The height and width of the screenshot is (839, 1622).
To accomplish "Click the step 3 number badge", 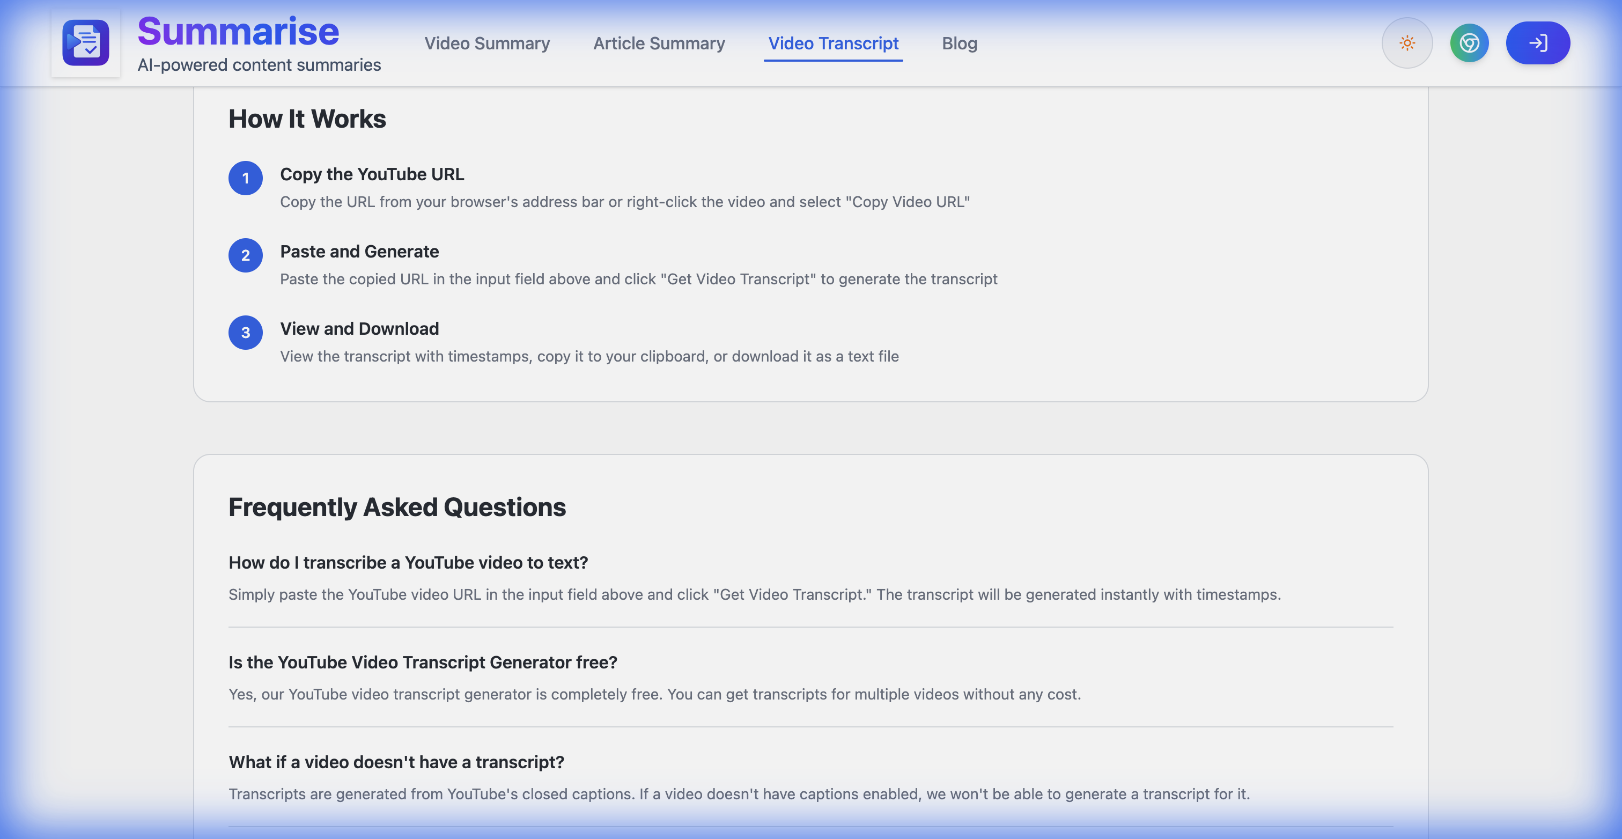I will [x=246, y=333].
